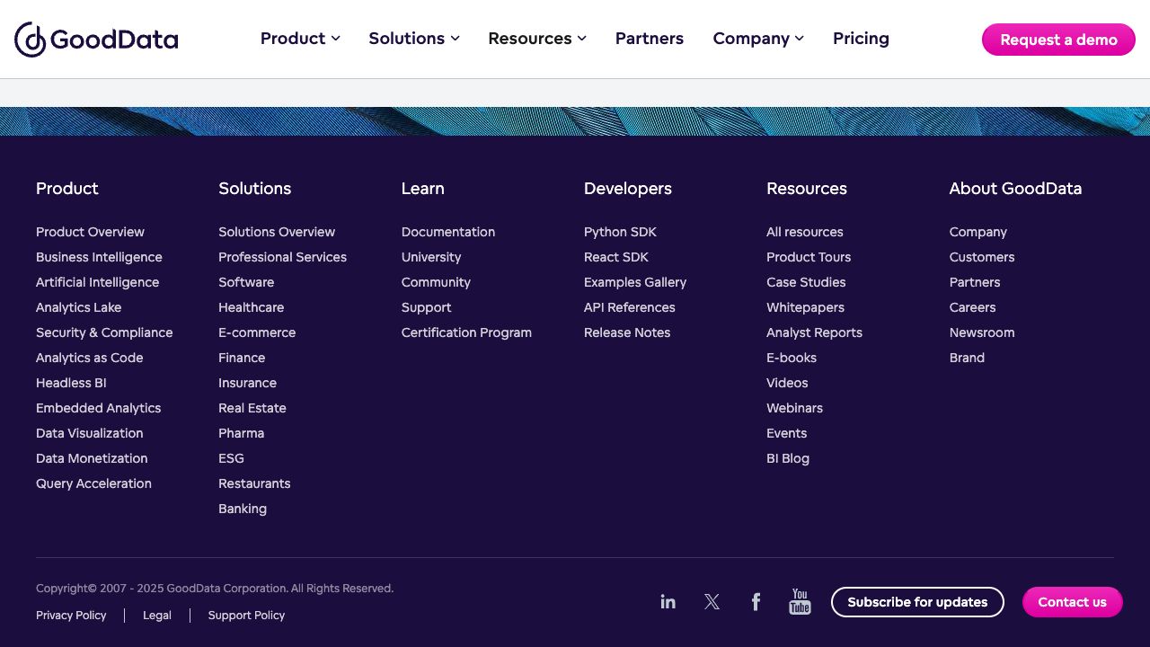Open the Resources dropdown menu
1150x647 pixels.
point(537,39)
